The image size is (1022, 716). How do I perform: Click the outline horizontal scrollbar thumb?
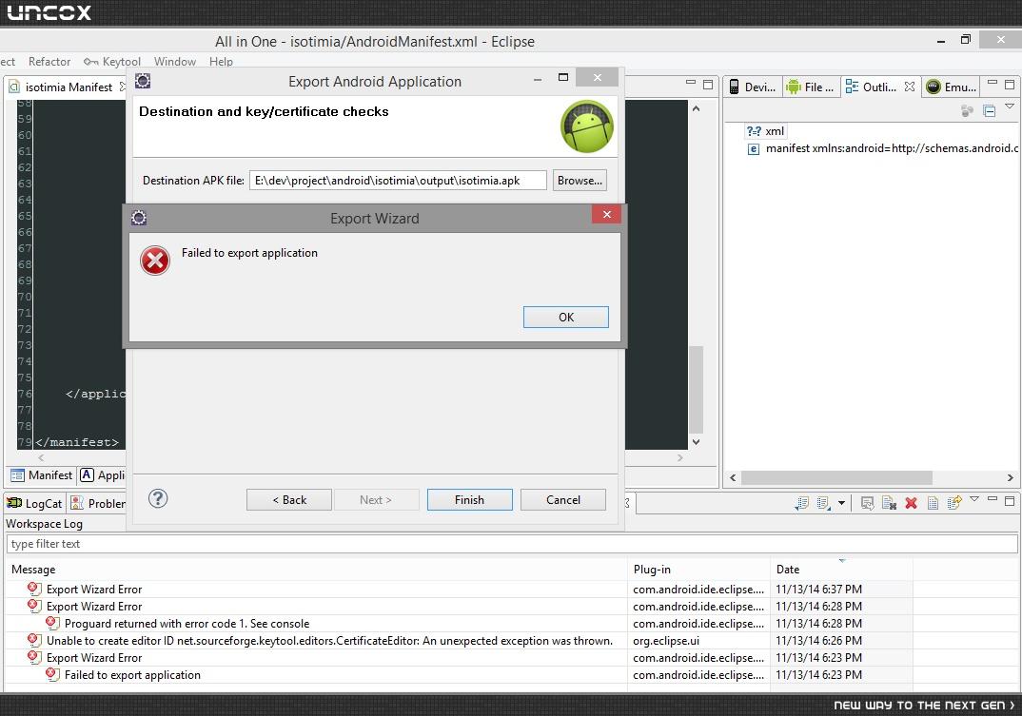coord(836,477)
